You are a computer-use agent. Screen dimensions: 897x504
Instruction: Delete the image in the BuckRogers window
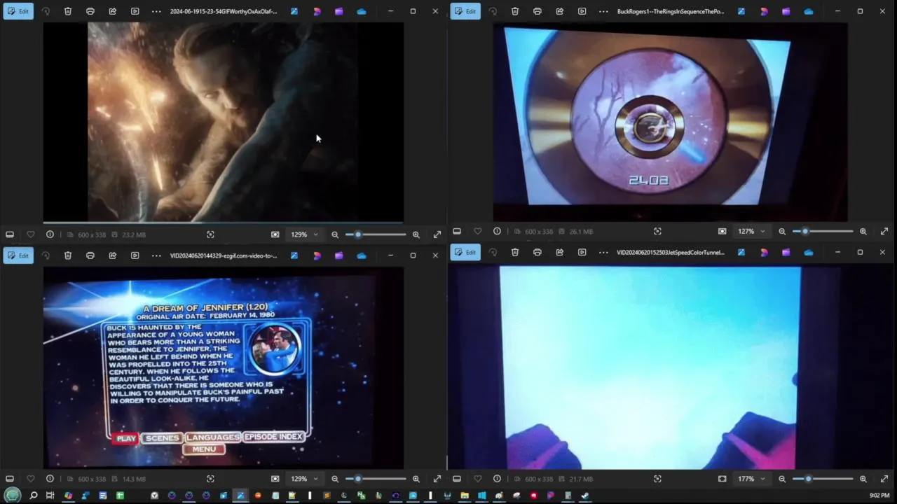tap(515, 11)
